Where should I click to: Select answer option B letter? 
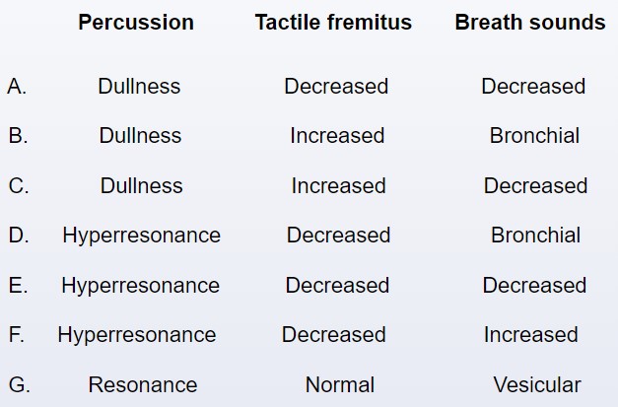point(18,136)
